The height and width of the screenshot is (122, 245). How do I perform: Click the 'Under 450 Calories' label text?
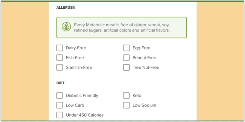[85, 115]
